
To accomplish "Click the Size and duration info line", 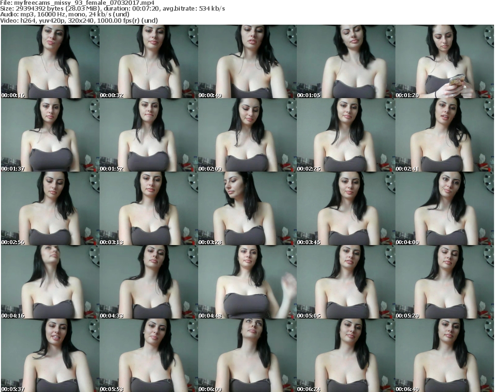I will pyautogui.click(x=112, y=9).
